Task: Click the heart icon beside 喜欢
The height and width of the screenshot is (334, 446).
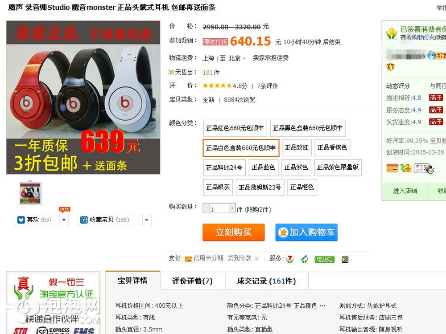Action: (x=21, y=220)
